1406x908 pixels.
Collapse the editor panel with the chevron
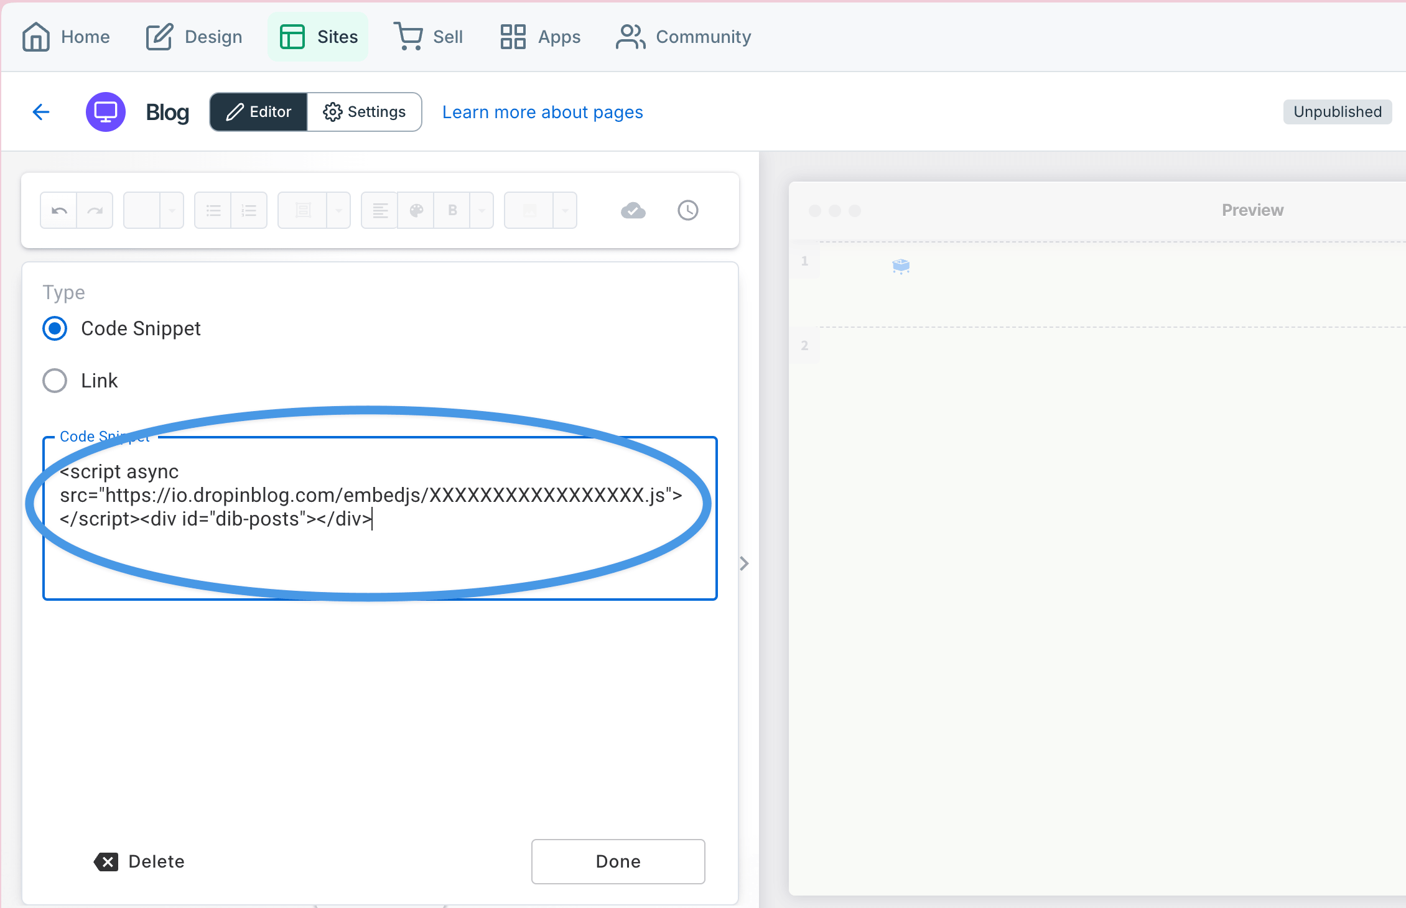click(744, 563)
